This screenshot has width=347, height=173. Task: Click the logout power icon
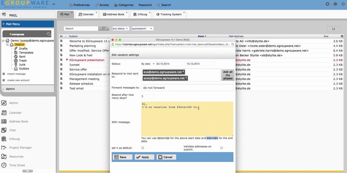(343, 4)
